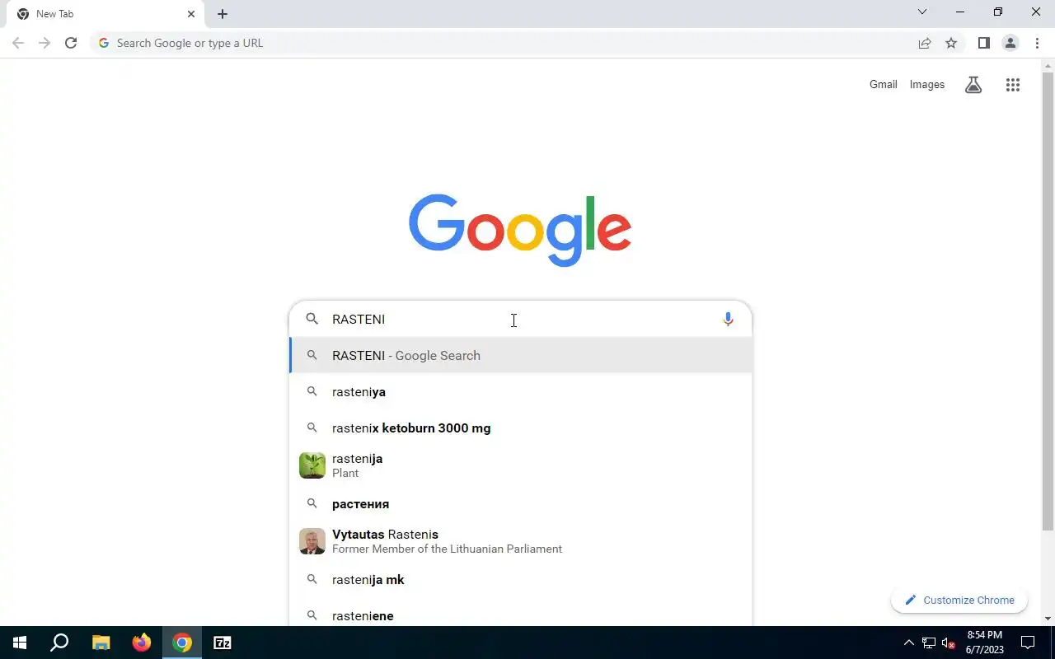The image size is (1055, 659).
Task: Click the Chrome taskbar icon
Action: pyautogui.click(x=182, y=643)
